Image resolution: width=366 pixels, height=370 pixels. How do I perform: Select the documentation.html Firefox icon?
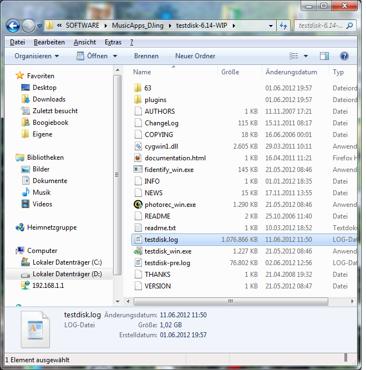point(138,158)
